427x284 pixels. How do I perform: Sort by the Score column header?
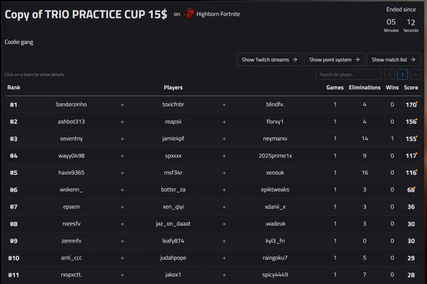coord(411,88)
